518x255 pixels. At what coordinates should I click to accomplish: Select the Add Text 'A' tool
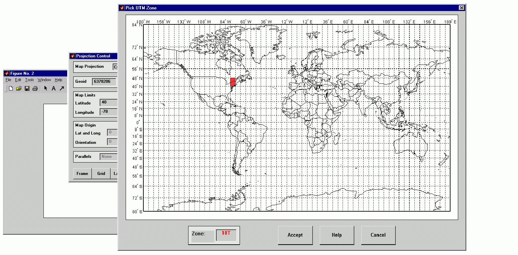click(x=53, y=88)
